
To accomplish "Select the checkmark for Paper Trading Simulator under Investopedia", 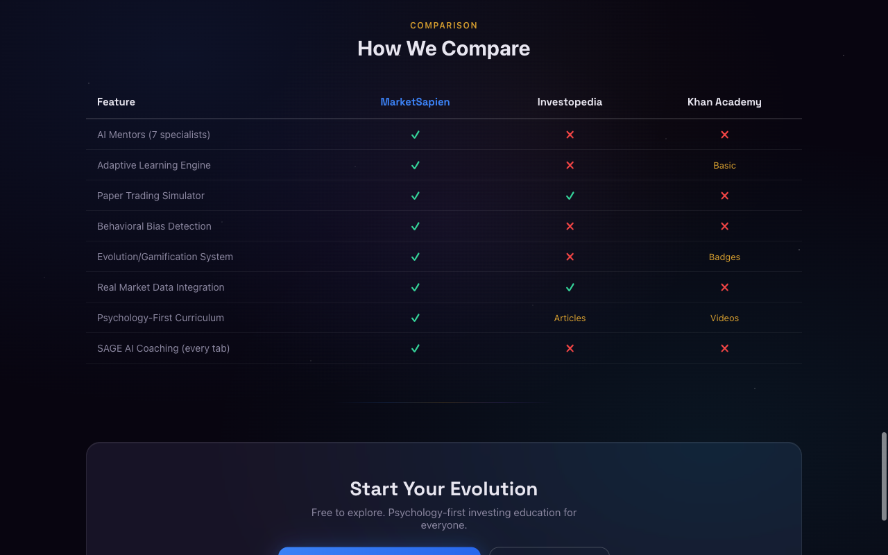I will [x=570, y=196].
